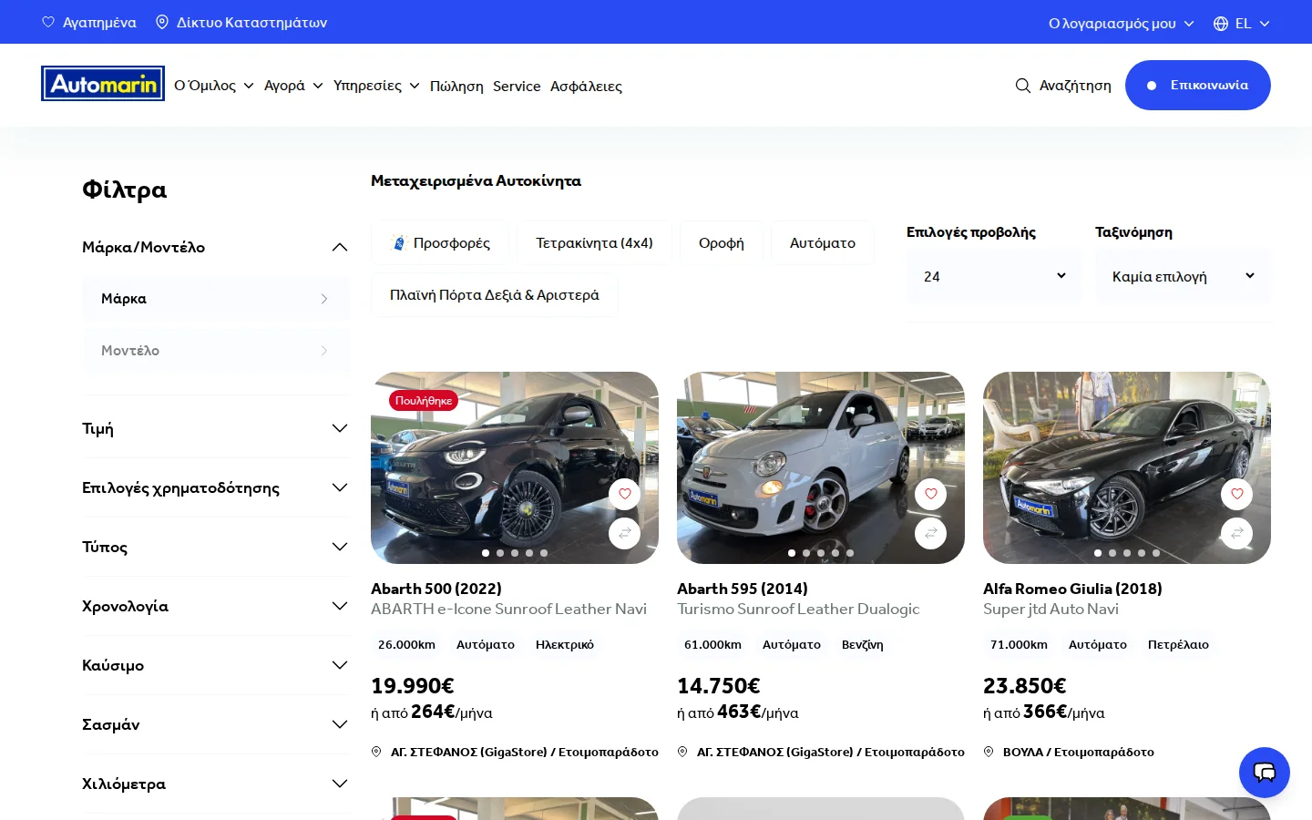Screen dimensions: 1312x820
Task: Go to the Πώληση page
Action: [x=456, y=86]
